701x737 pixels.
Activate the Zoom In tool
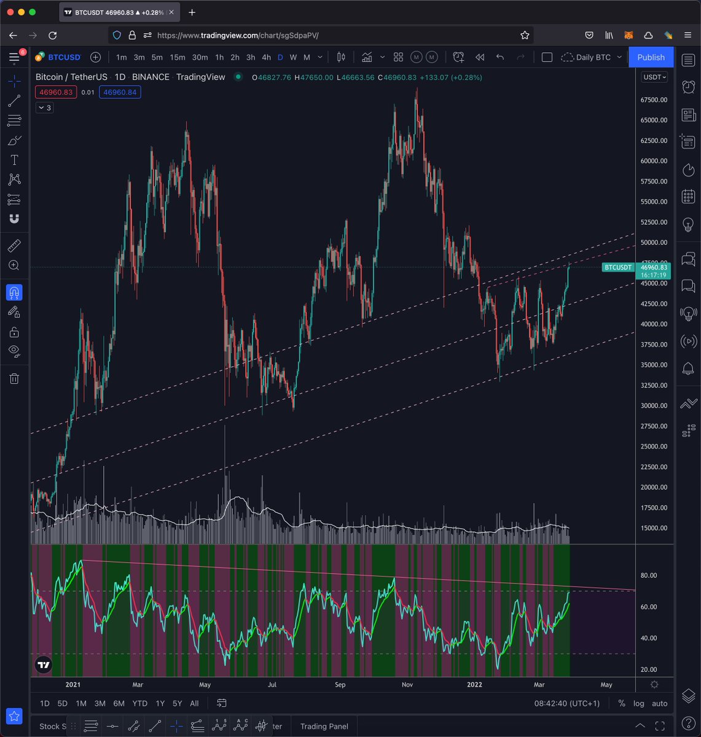point(14,265)
